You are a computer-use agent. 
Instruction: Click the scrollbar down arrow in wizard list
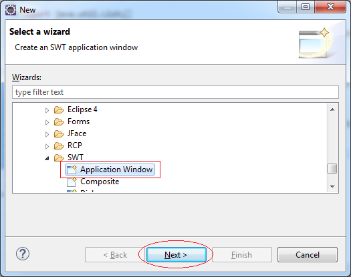(x=332, y=186)
